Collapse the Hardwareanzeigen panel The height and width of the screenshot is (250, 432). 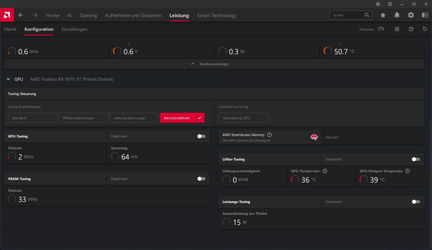pyautogui.click(x=214, y=64)
